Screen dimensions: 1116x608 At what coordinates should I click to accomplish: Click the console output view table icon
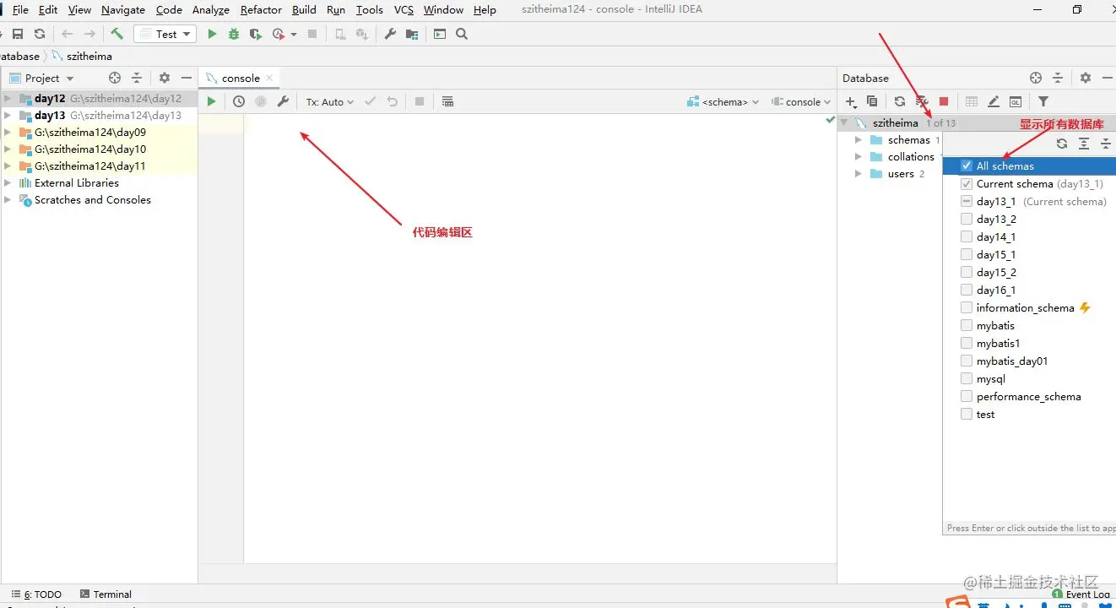click(x=447, y=101)
